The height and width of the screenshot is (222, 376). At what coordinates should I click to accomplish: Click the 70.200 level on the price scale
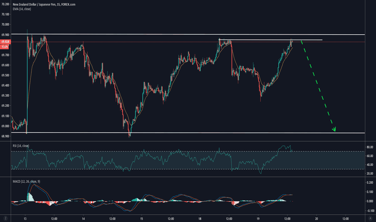[x=6, y=4]
